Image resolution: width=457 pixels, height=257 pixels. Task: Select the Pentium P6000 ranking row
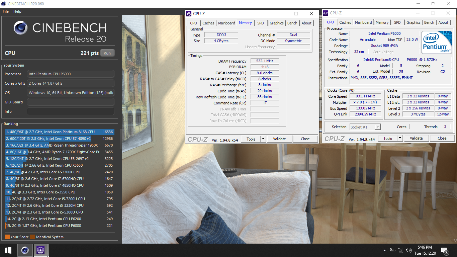point(60,226)
